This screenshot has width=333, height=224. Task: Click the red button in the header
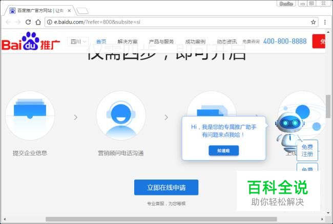tap(319, 41)
